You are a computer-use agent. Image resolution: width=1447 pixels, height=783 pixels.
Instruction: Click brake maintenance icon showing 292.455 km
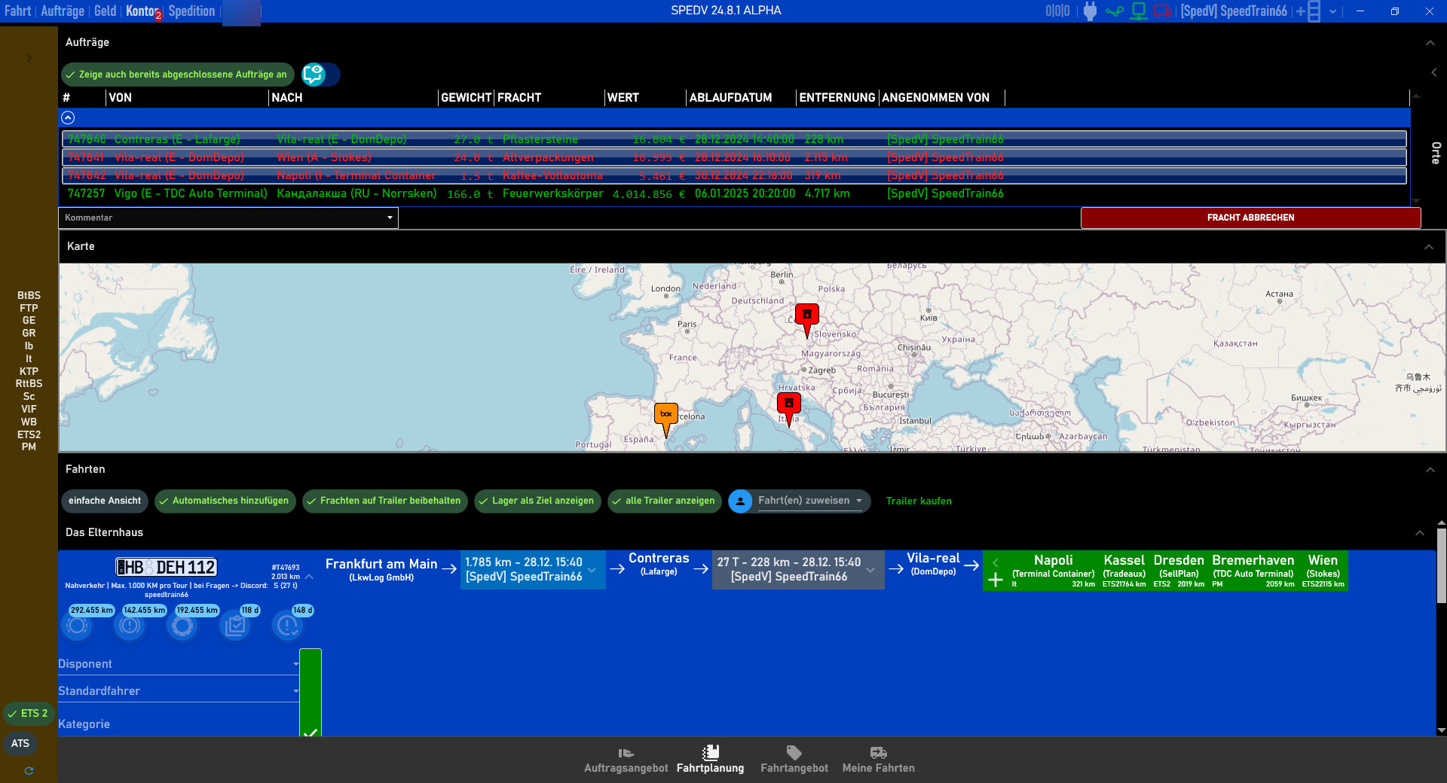coord(77,626)
